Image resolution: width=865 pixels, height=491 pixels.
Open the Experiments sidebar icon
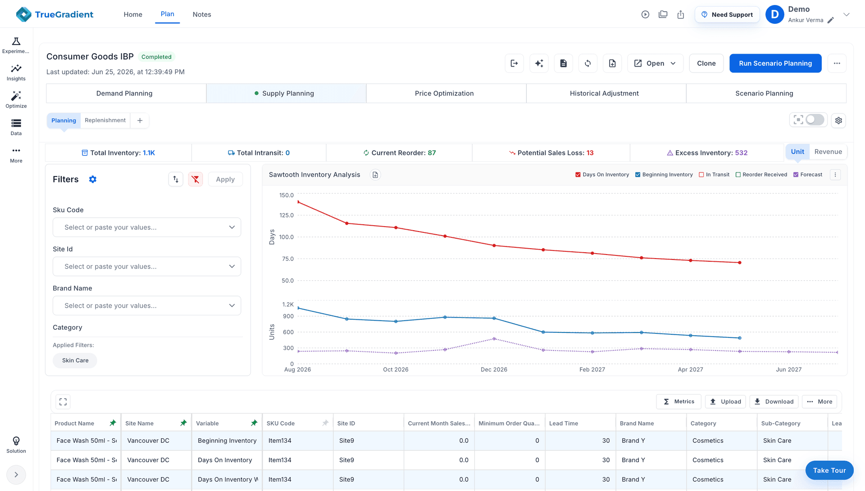point(16,45)
